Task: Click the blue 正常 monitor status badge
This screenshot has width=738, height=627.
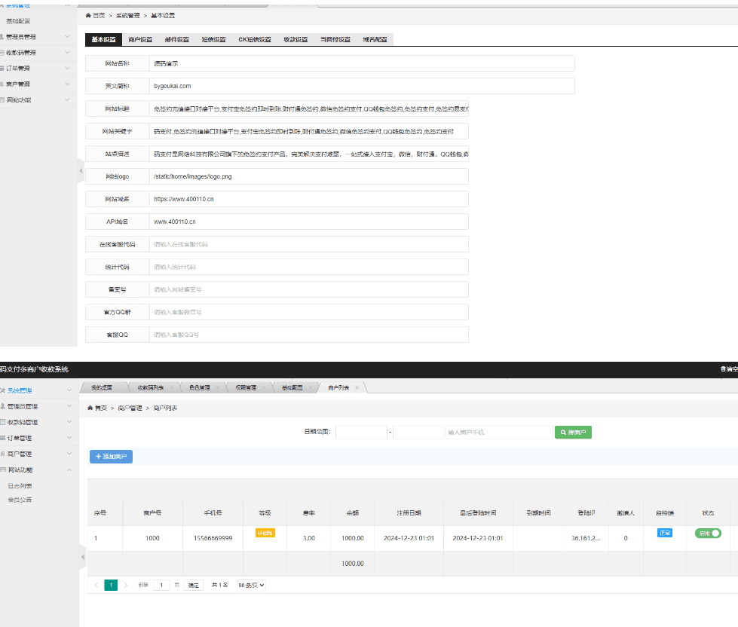Action: tap(664, 533)
